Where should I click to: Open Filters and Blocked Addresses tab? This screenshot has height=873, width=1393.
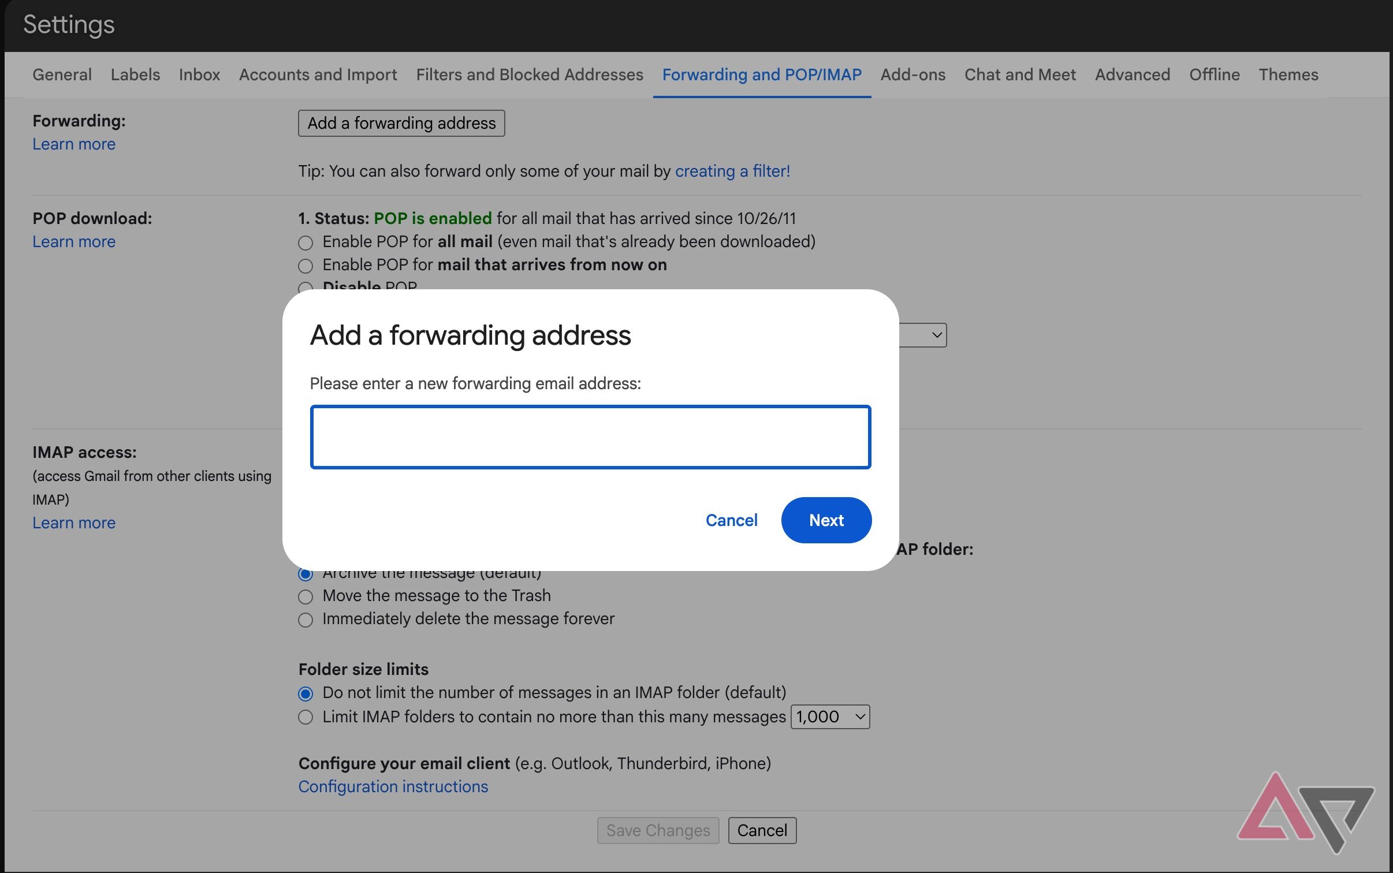[x=530, y=74]
